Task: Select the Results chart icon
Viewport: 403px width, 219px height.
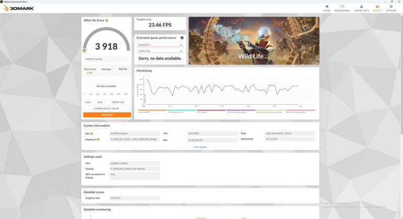Action: pyautogui.click(x=377, y=7)
